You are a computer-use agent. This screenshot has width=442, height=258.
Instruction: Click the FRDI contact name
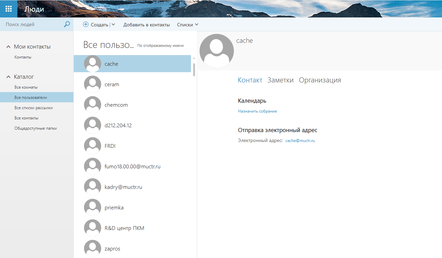(111, 146)
